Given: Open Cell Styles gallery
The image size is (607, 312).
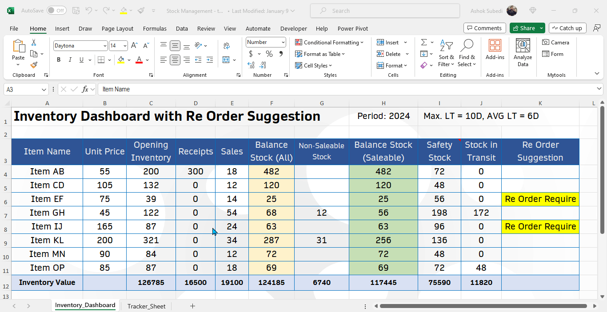Looking at the screenshot, I should click(313, 65).
